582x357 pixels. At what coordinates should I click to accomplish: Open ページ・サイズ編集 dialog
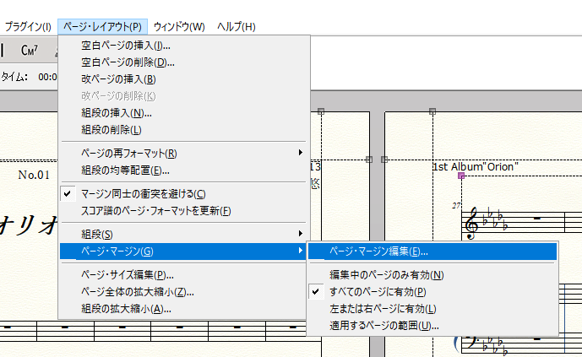(x=127, y=274)
